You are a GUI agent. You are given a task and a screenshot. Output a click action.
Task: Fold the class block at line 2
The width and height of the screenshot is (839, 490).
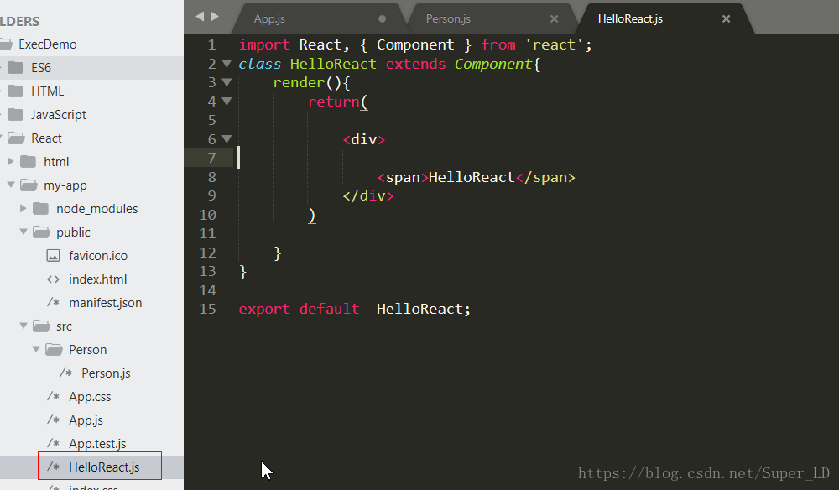(x=227, y=64)
